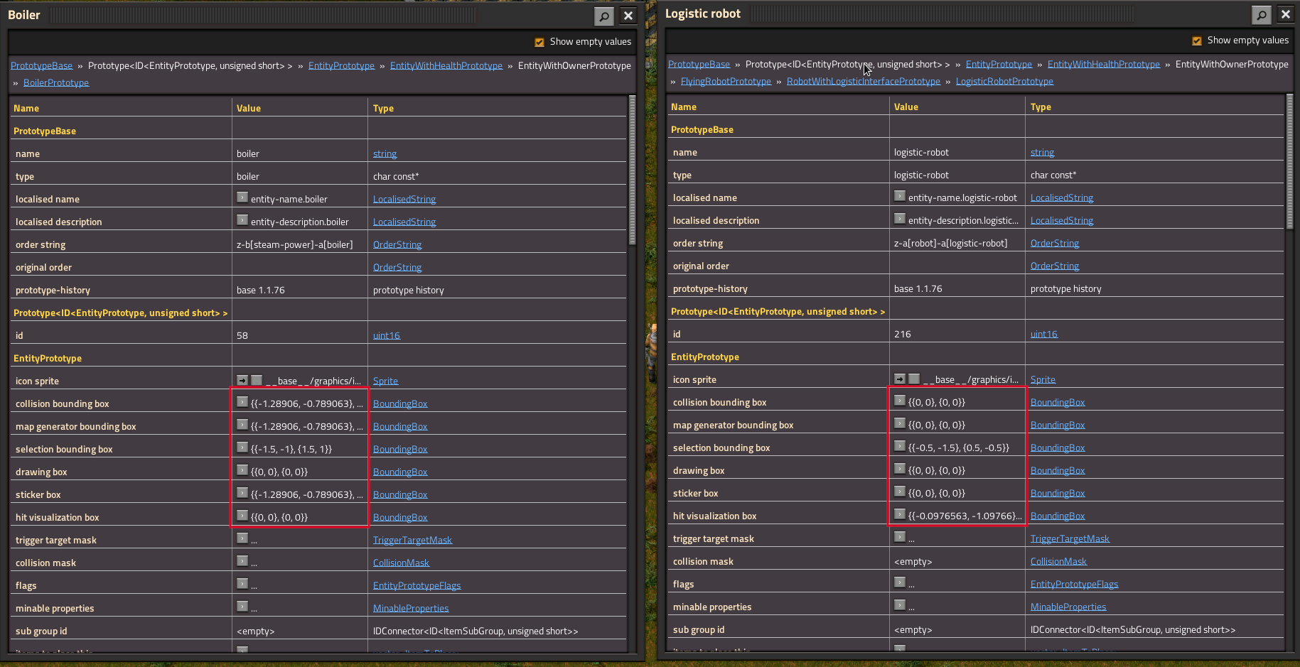Expand boiler collision bounding box value
The width and height of the screenshot is (1300, 667).
pyautogui.click(x=242, y=402)
